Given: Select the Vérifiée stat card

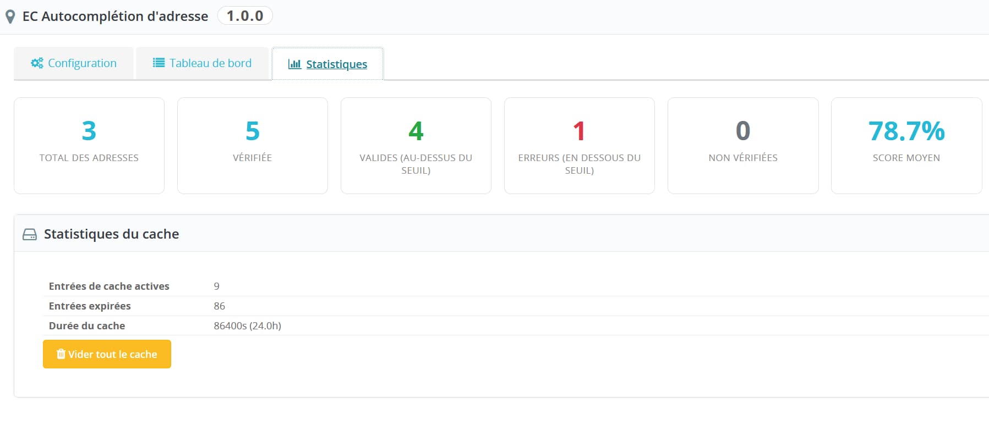Looking at the screenshot, I should (253, 146).
